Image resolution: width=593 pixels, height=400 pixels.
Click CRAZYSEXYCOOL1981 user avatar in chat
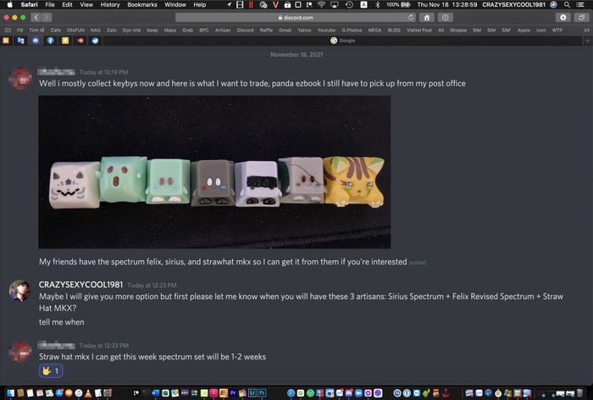tap(19, 291)
